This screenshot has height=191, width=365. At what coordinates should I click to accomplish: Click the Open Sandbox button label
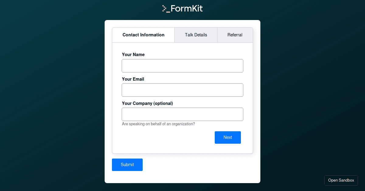[x=341, y=180]
